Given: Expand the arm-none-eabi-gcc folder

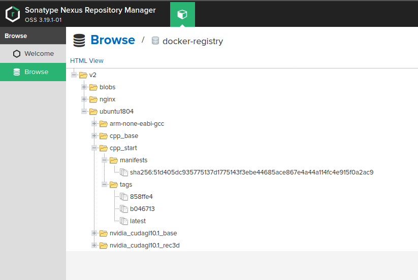Looking at the screenshot, I should [94, 124].
